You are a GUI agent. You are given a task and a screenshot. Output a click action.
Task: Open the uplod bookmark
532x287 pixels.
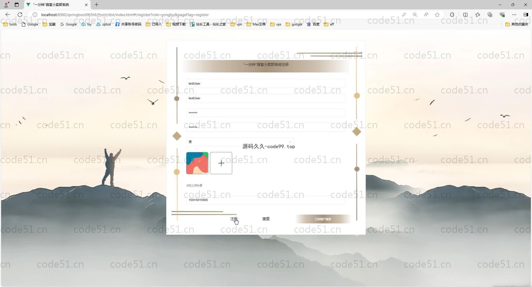tap(104, 24)
